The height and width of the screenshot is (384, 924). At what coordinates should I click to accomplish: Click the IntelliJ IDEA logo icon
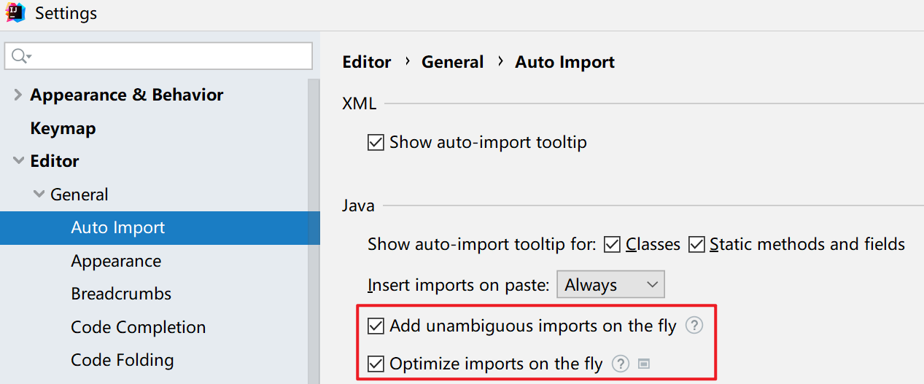15,13
